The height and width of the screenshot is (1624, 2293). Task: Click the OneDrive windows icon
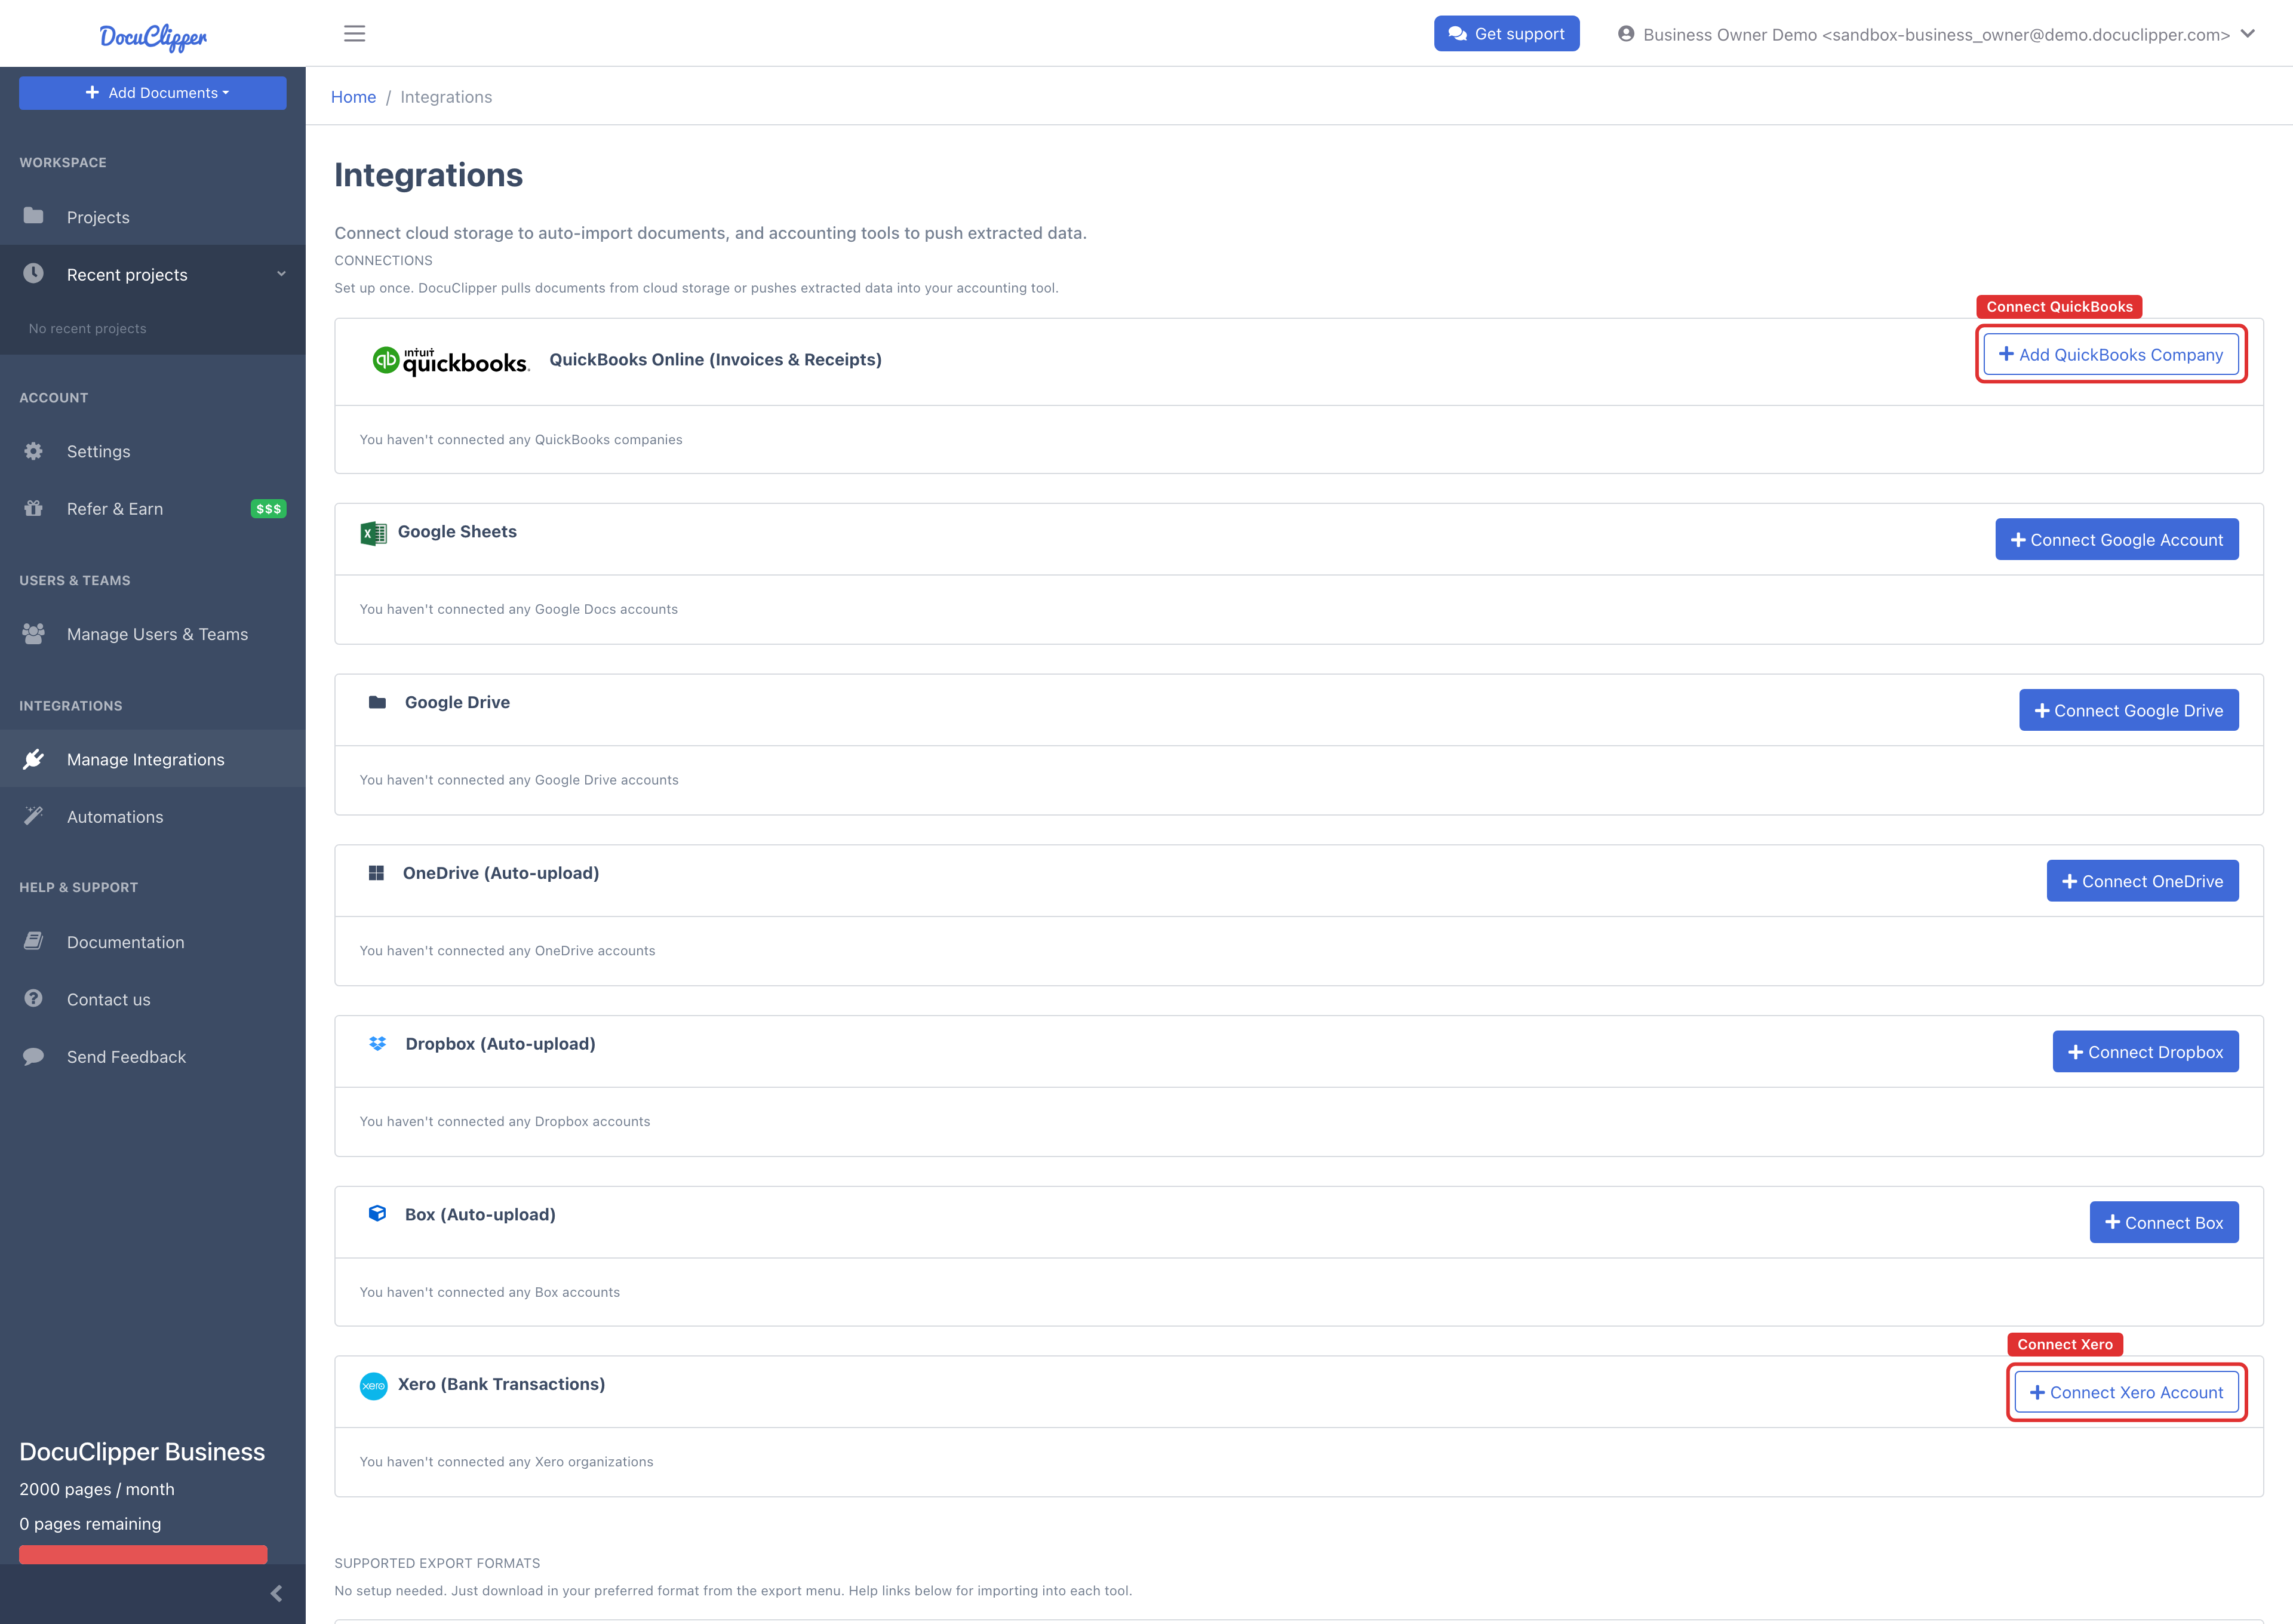pyautogui.click(x=376, y=873)
